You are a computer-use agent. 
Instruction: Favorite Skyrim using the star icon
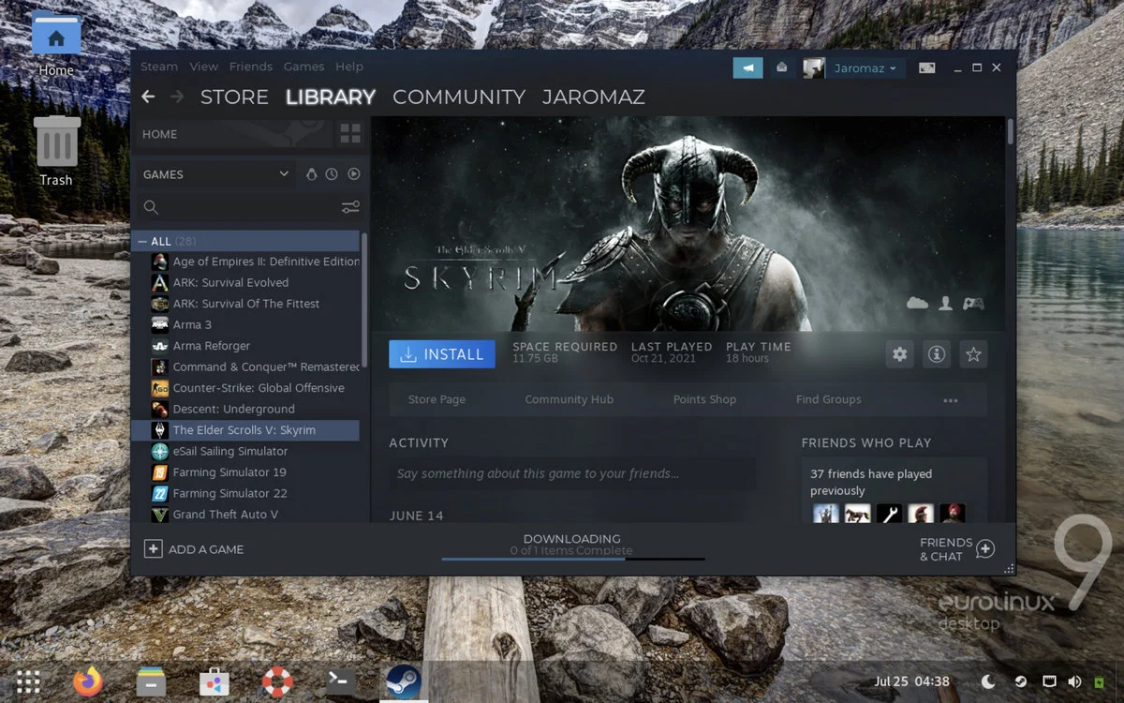click(x=973, y=354)
